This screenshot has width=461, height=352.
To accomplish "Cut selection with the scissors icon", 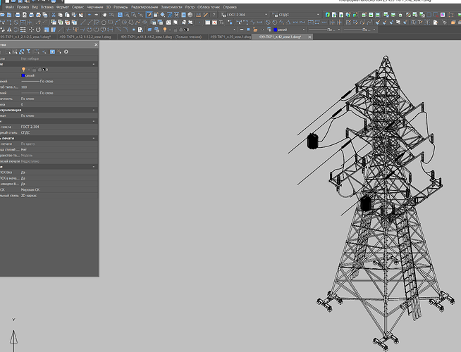I will coord(54,15).
